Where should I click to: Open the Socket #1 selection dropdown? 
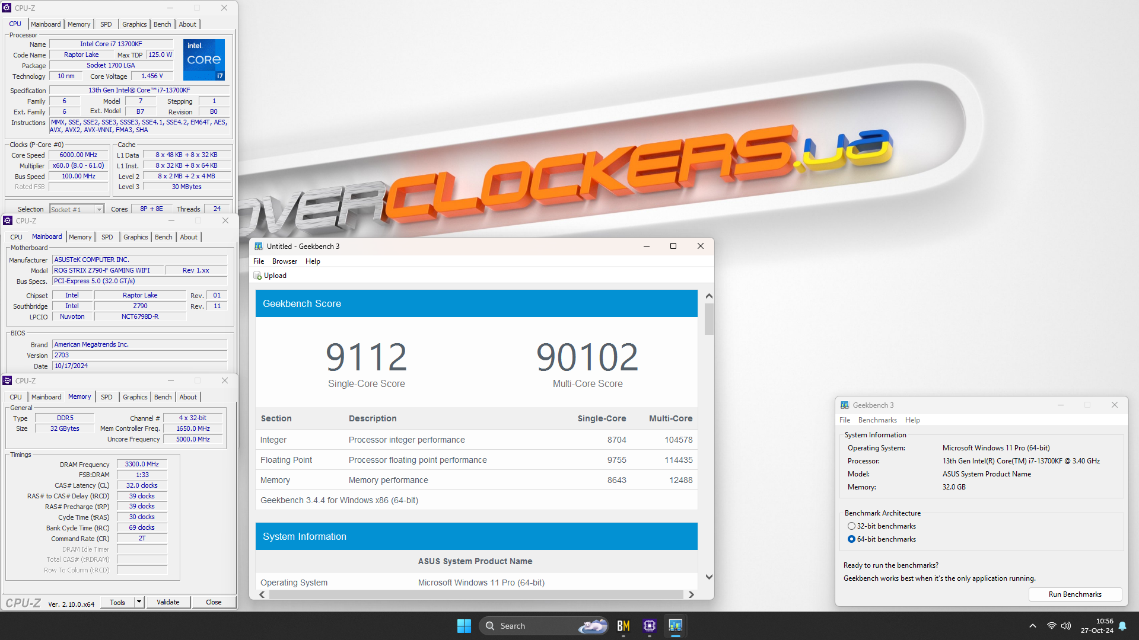99,209
